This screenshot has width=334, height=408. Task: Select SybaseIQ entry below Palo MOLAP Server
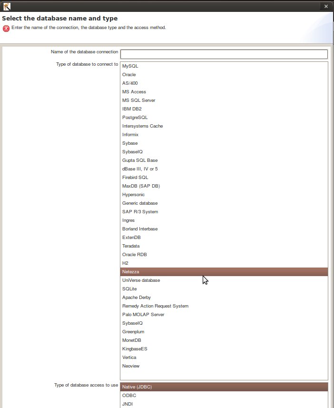click(x=224, y=324)
